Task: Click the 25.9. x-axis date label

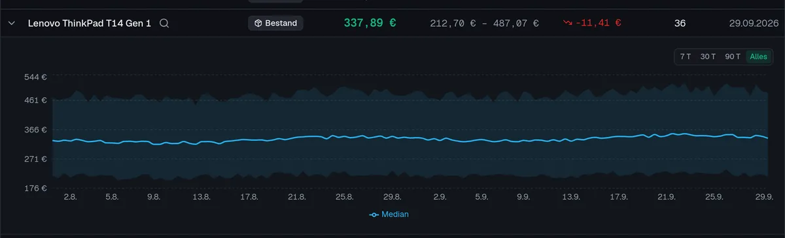Action: point(714,196)
